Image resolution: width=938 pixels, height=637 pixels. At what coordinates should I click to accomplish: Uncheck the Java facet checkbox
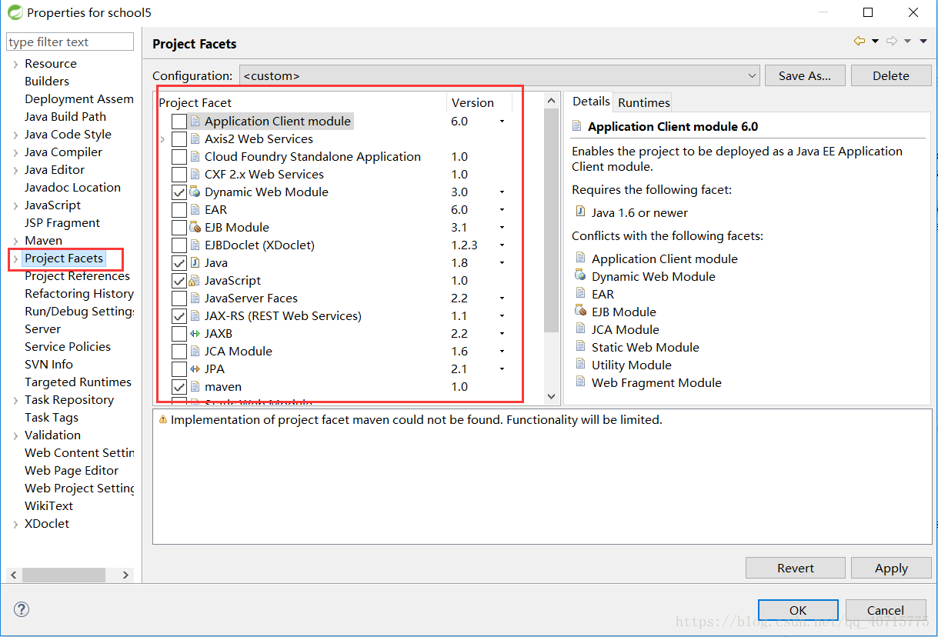coord(179,262)
